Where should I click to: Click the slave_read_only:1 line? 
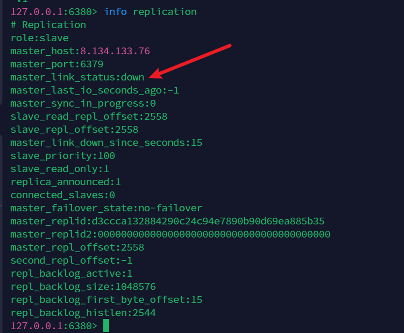click(x=60, y=169)
